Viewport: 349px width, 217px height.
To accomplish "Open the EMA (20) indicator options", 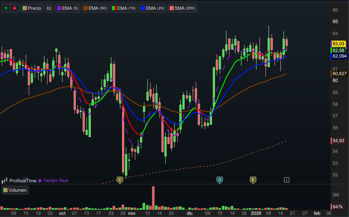I will [x=153, y=8].
